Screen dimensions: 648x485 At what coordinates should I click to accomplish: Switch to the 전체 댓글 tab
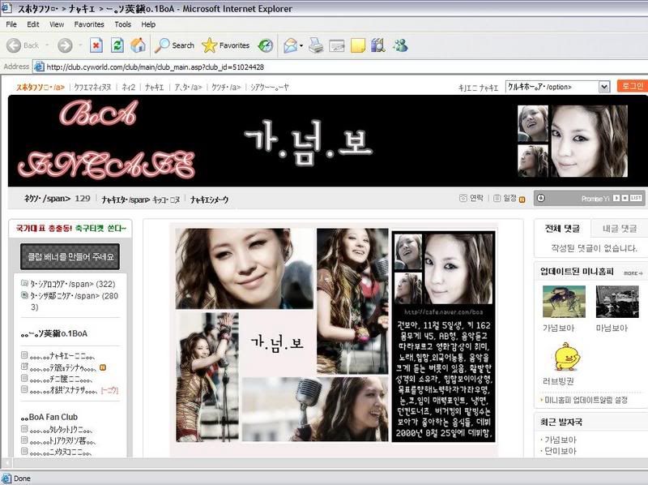[562, 229]
